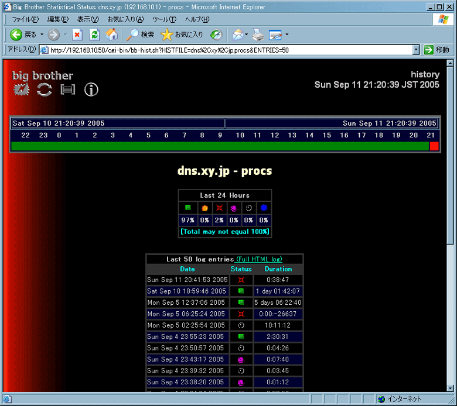Open the Forward button history dropdown arrow

(65, 35)
